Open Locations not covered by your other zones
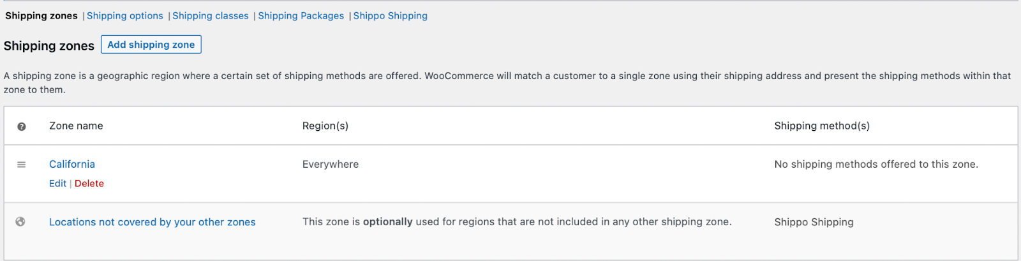 [x=153, y=222]
